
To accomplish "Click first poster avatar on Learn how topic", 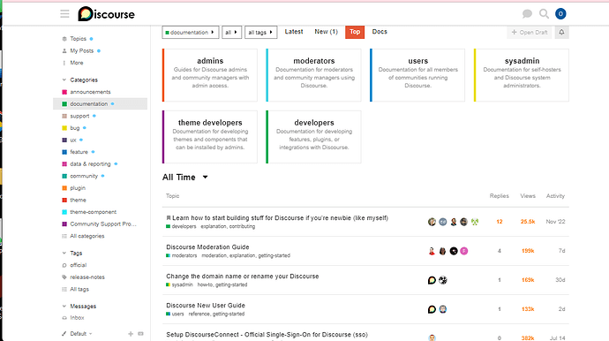I will click(432, 222).
